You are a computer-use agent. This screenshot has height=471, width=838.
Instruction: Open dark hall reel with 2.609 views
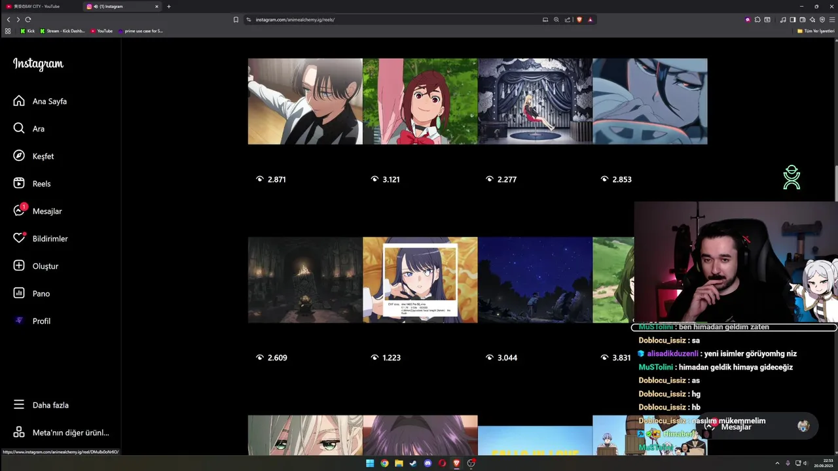point(305,280)
